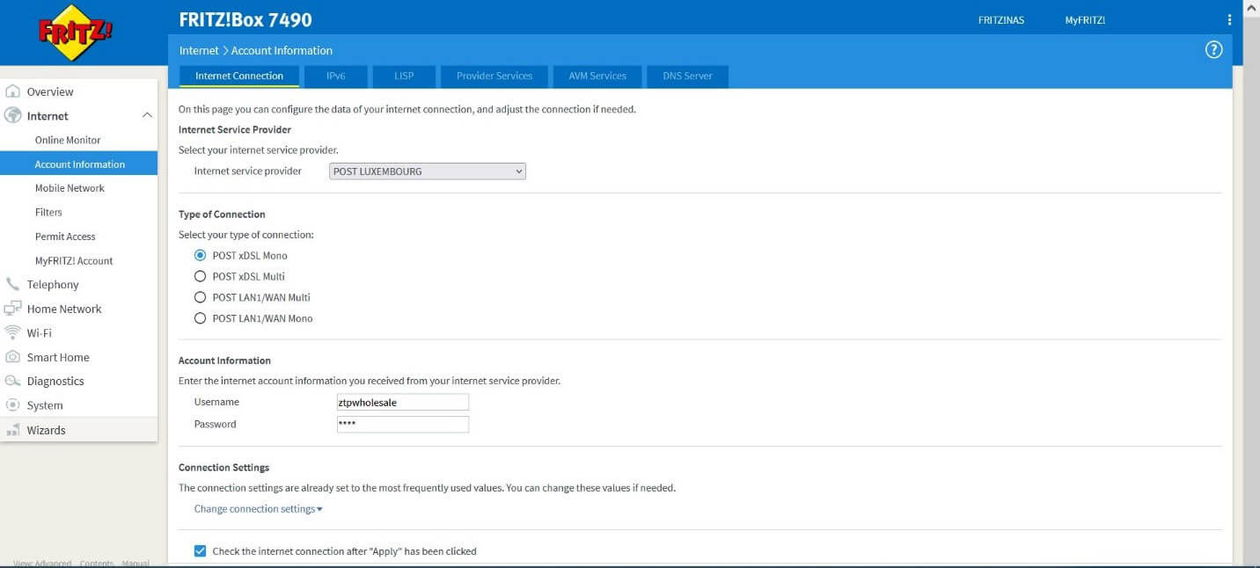Select POST xDSL Multi radio button
Screen dimensions: 1260x568
(x=200, y=276)
